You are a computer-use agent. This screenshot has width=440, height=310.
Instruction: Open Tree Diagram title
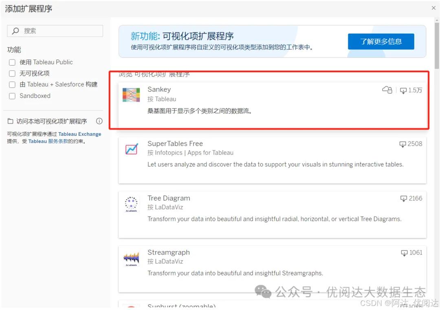(169, 198)
